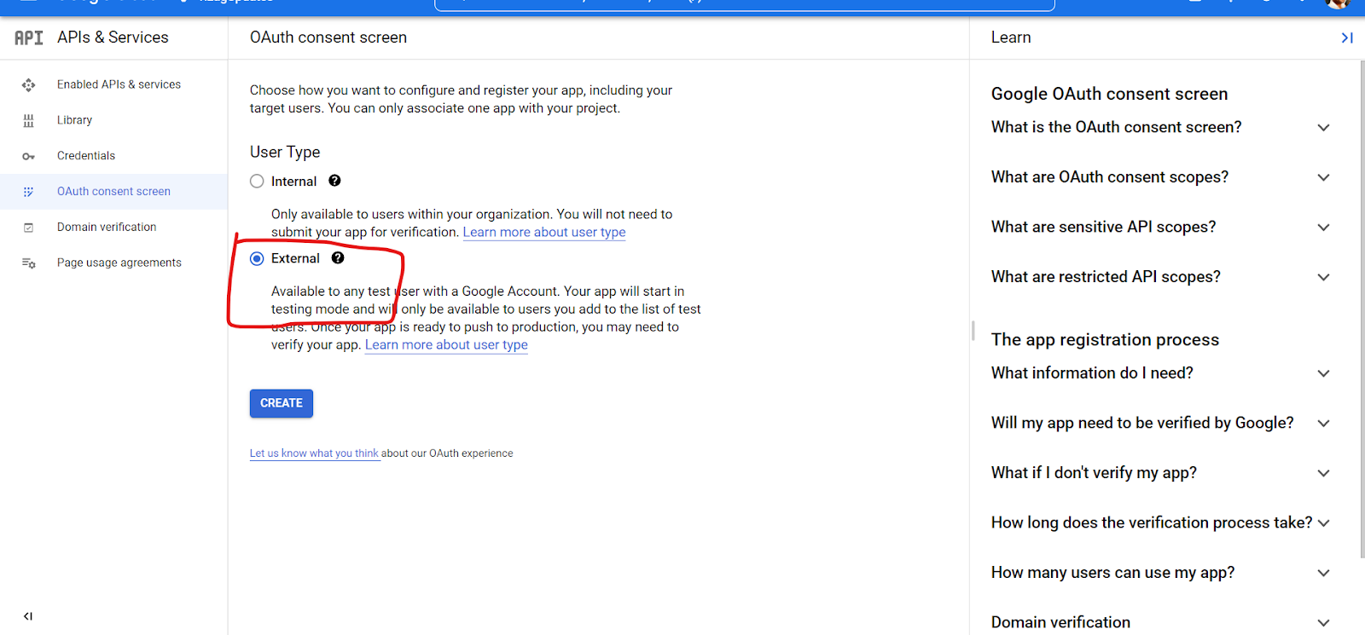Expand "What if I don't verify my app?"
The image size is (1365, 635).
coord(1160,473)
